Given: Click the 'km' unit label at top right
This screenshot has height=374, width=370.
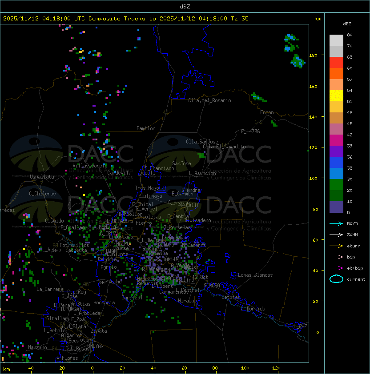Looking at the screenshot, I should (318, 19).
